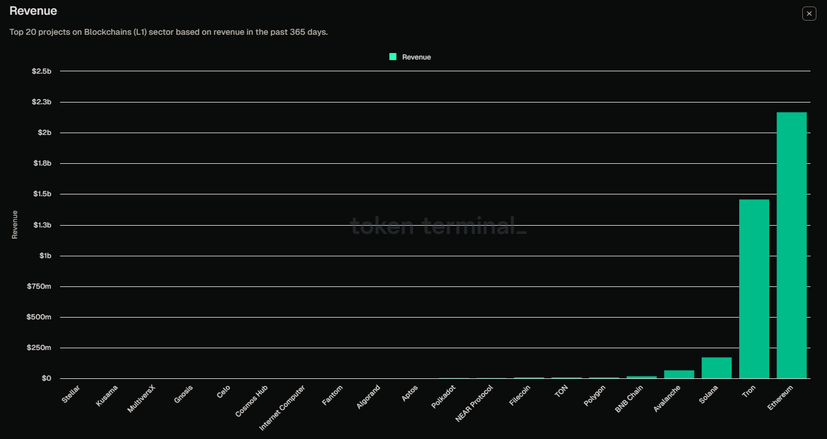The image size is (827, 439).
Task: Click the $1b y-axis value
Action: (x=45, y=256)
